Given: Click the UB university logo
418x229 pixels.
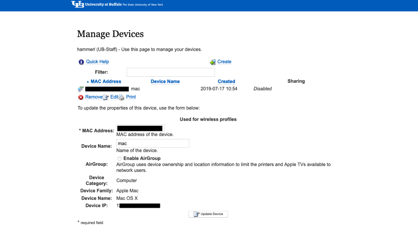Looking at the screenshot, I should [x=78, y=4].
